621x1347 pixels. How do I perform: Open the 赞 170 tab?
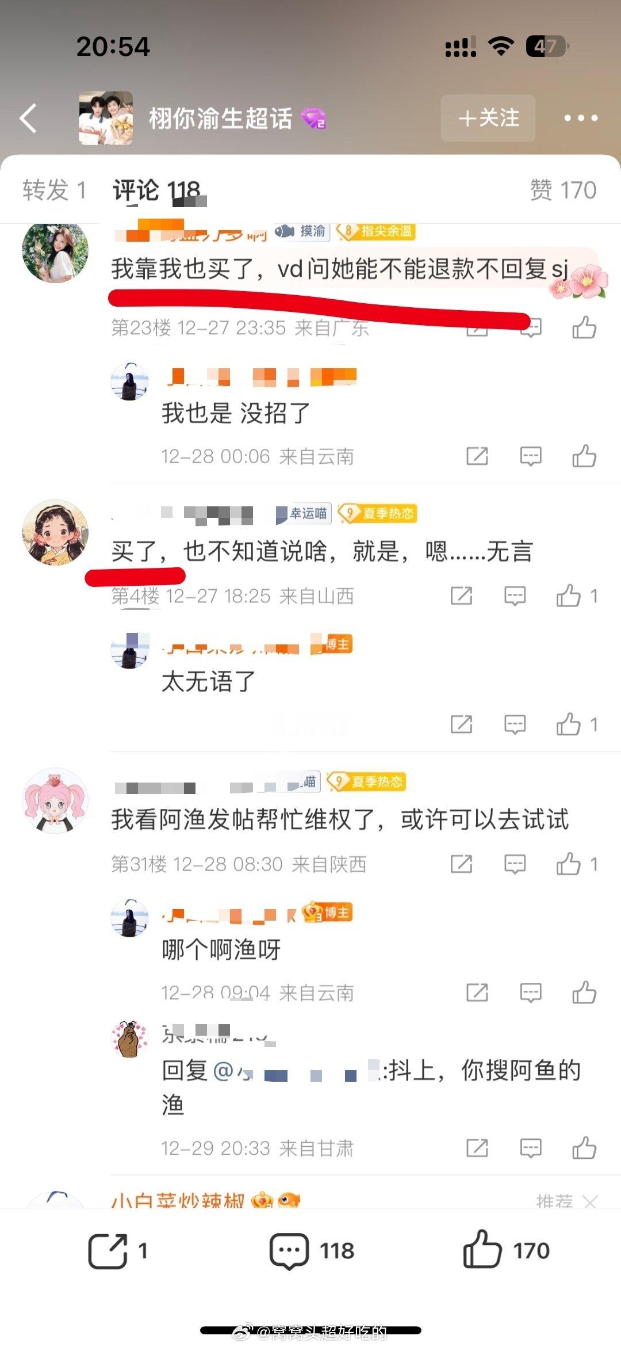563,190
